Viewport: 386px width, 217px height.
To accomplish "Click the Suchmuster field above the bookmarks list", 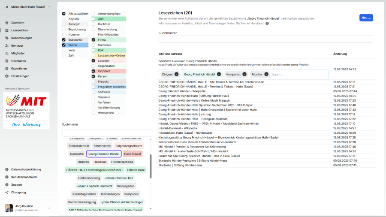I will (x=265, y=39).
